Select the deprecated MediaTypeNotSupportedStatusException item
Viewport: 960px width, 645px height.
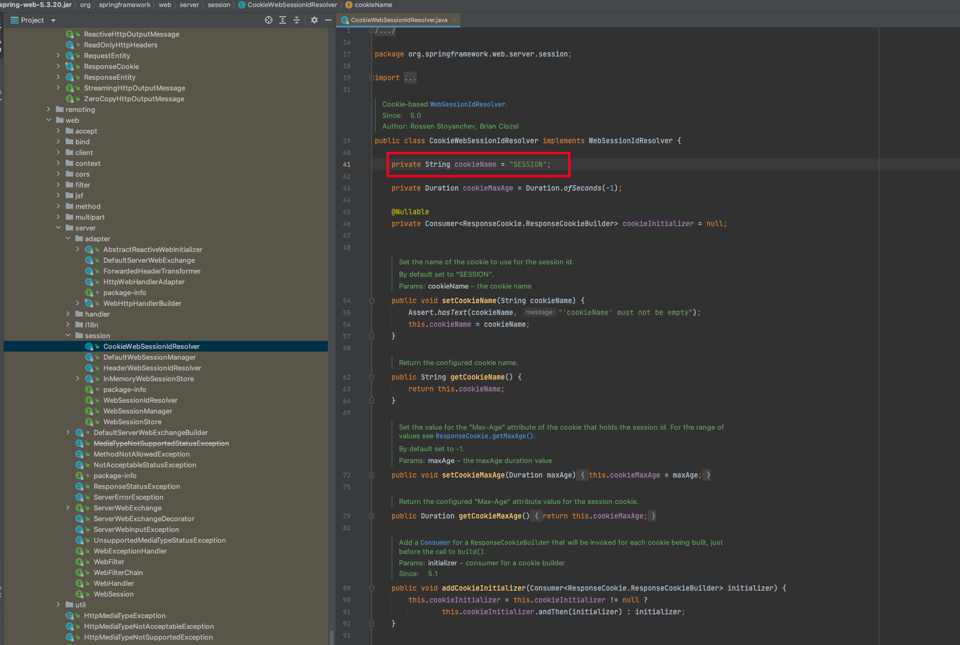(x=161, y=443)
